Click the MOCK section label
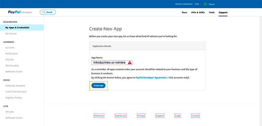This screenshot has height=126, width=262. pyautogui.click(x=7, y=80)
